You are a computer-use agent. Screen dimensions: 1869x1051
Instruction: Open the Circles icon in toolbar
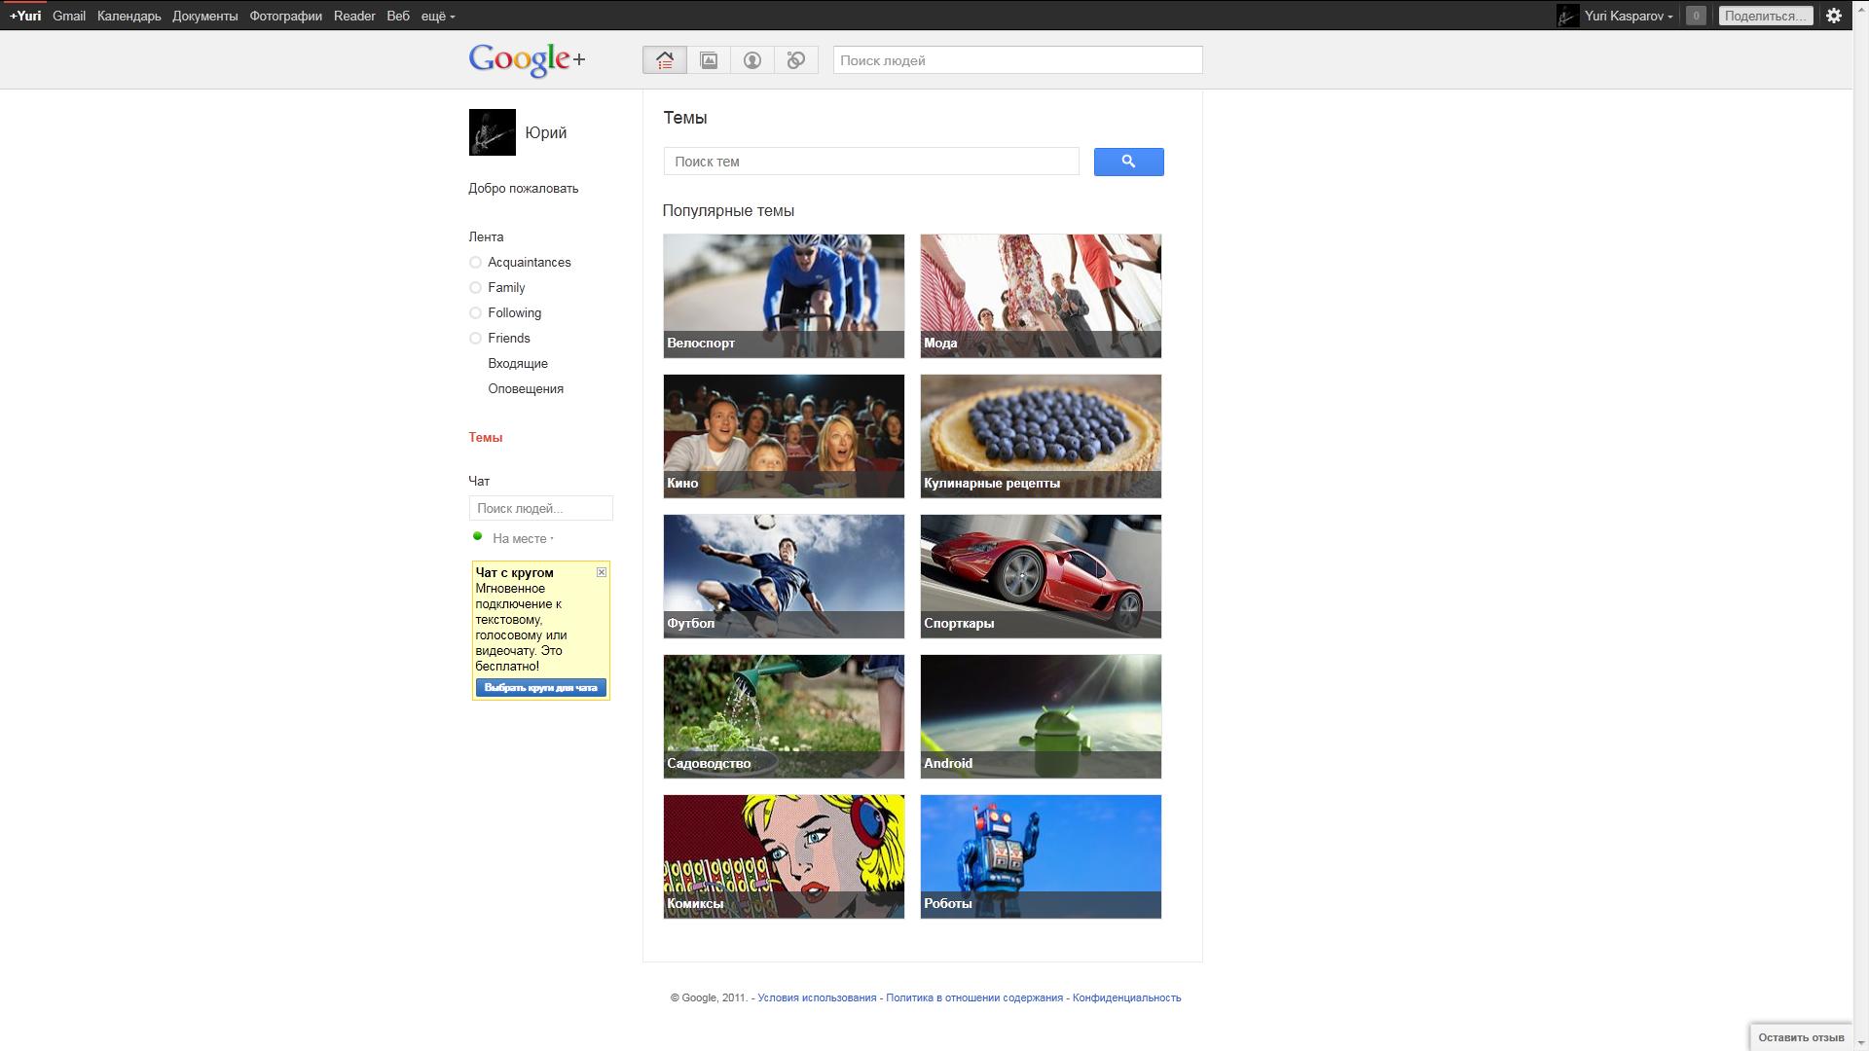point(796,60)
